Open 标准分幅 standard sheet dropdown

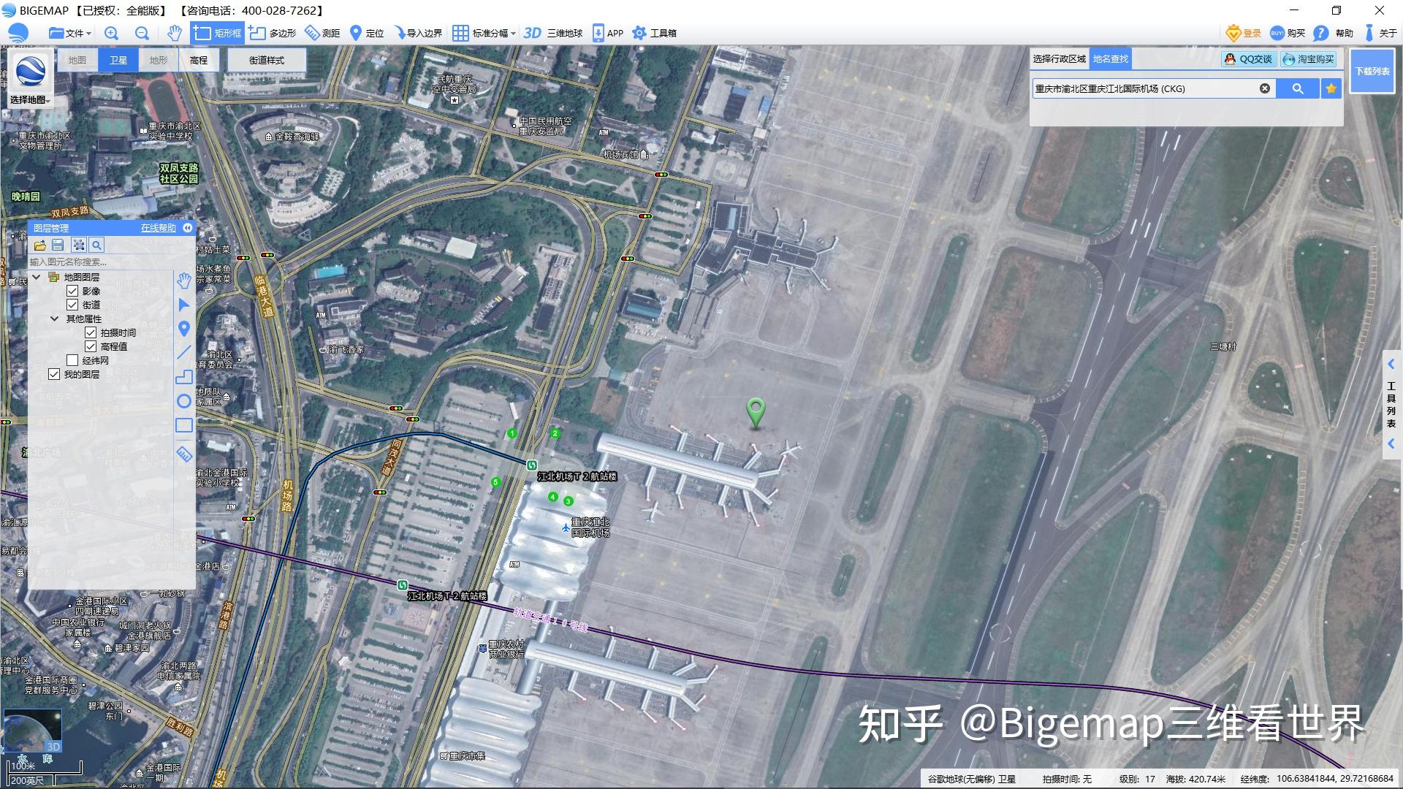[x=484, y=33]
